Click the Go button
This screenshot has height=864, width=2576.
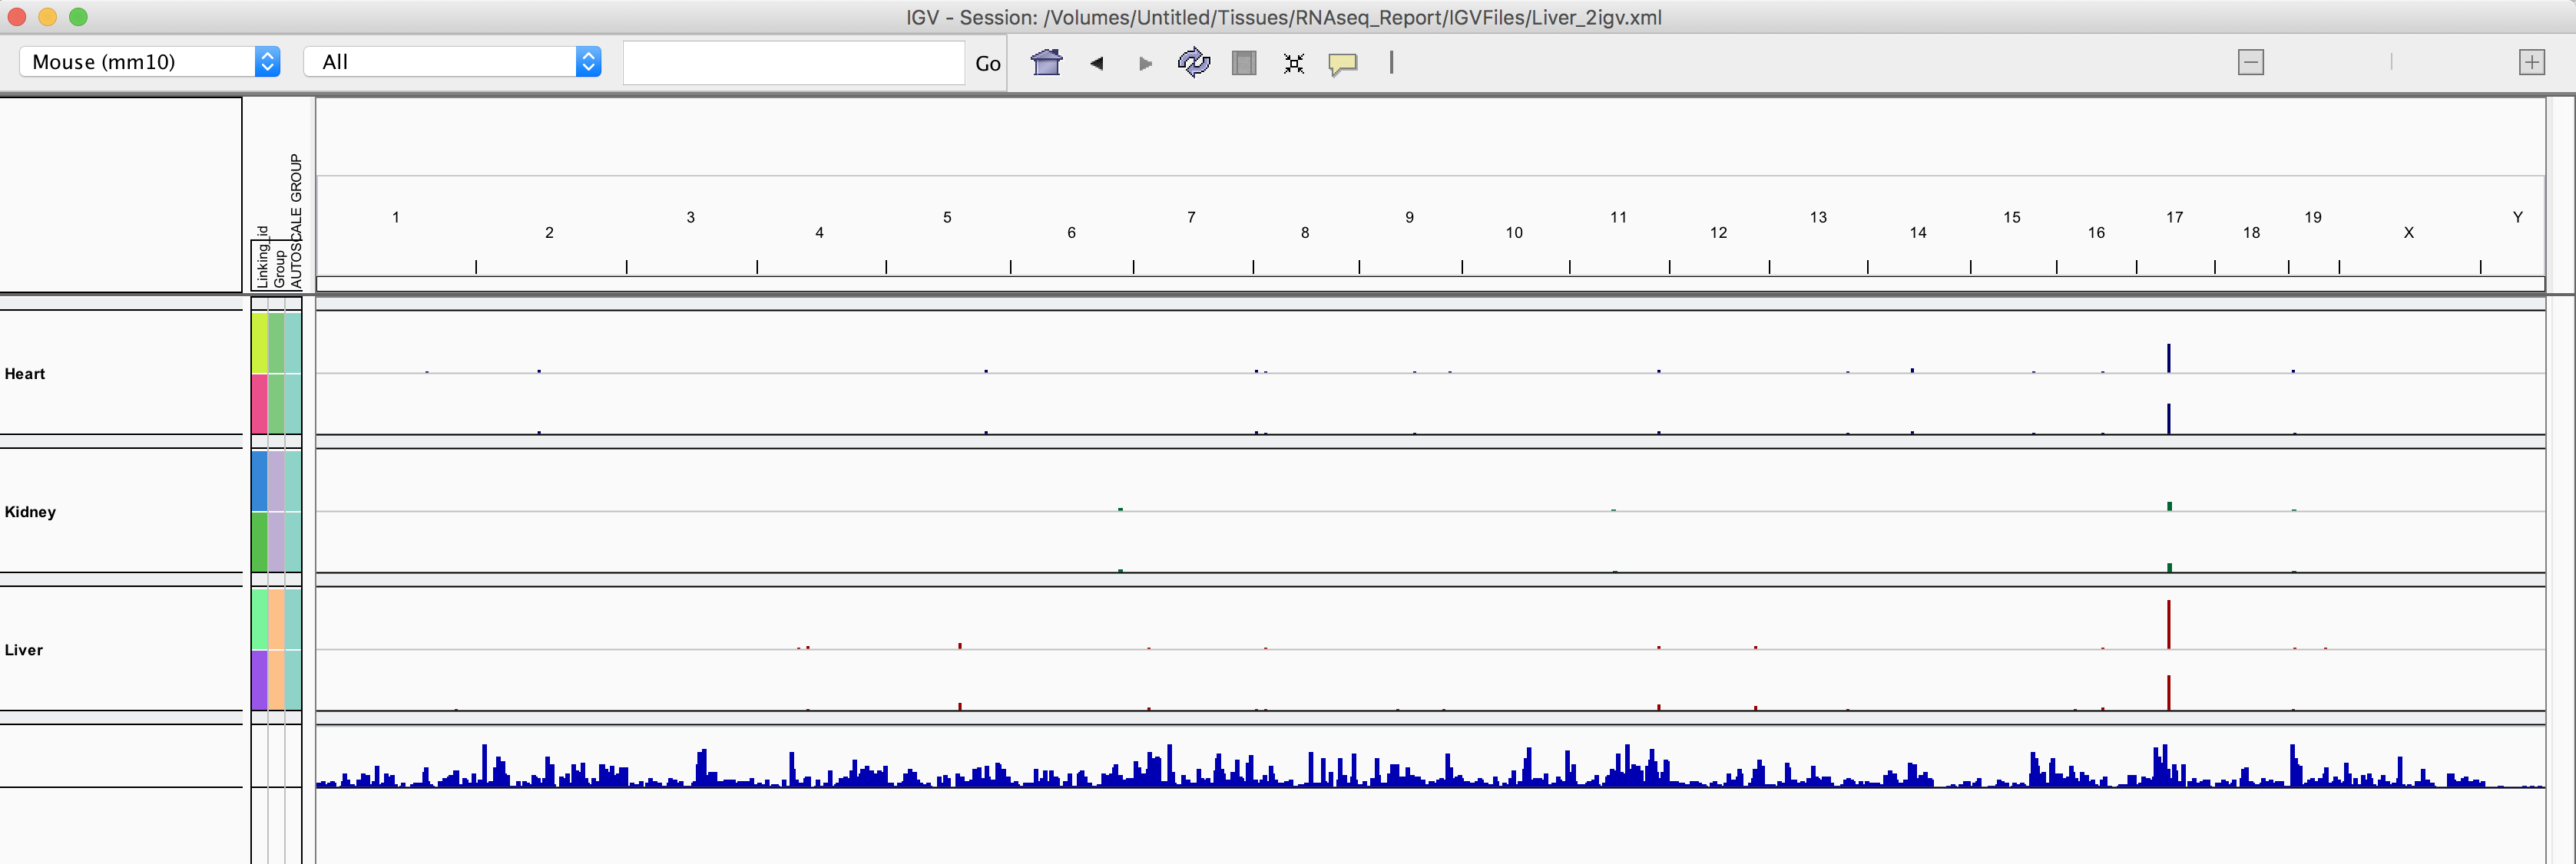(987, 64)
